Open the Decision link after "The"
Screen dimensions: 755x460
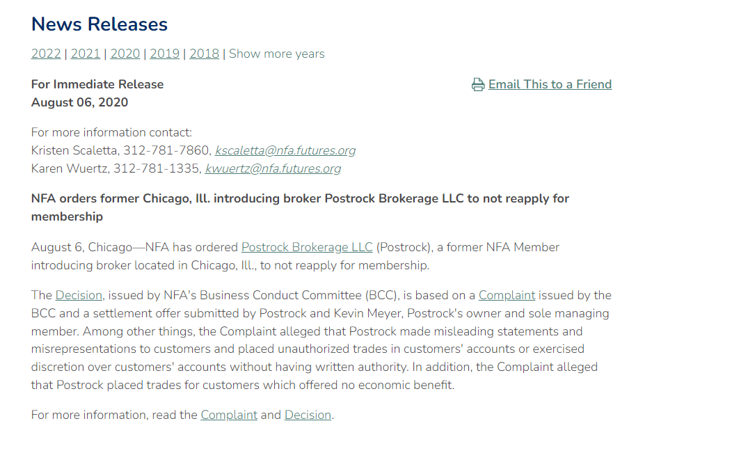(x=79, y=295)
